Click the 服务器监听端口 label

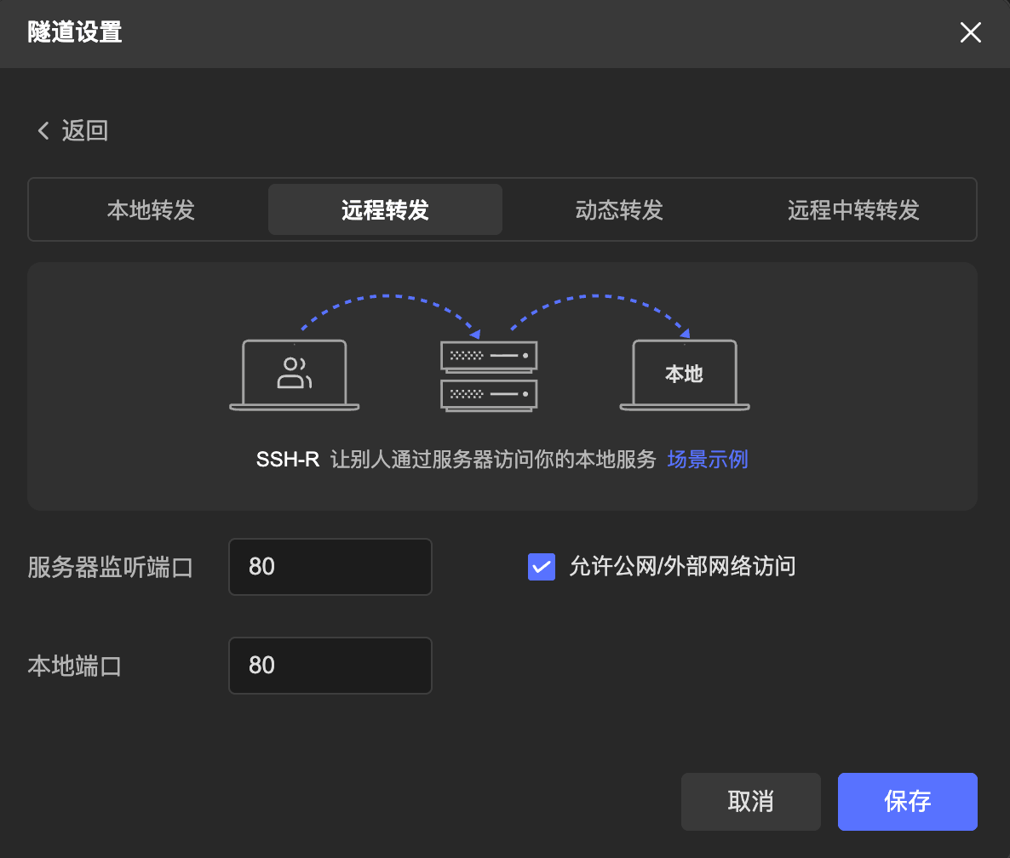coord(110,567)
